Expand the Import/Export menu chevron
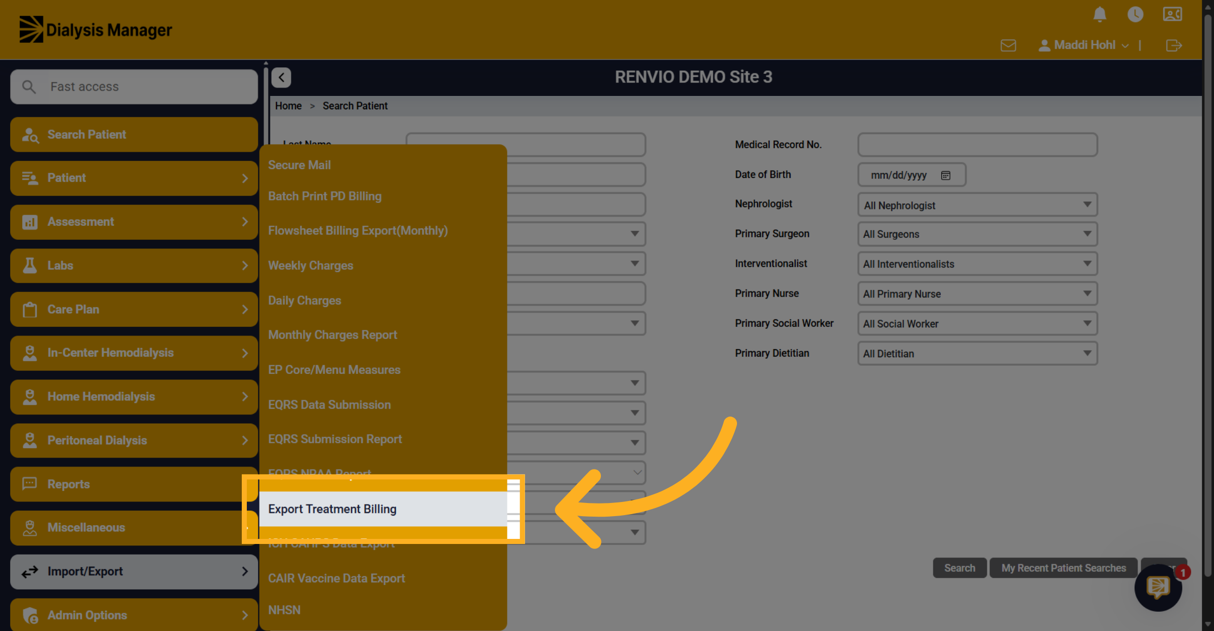The width and height of the screenshot is (1214, 631). [x=245, y=571]
